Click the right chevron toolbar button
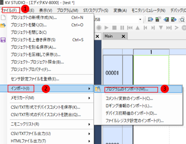The image size is (186, 144). (177, 28)
